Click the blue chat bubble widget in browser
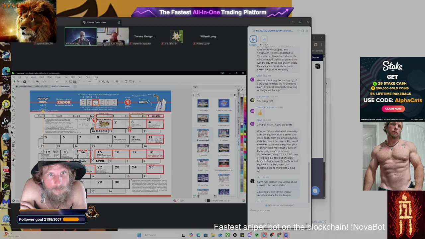 point(315,191)
